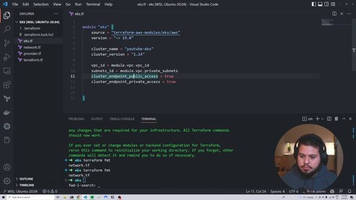Open the Extensions view

(7, 85)
